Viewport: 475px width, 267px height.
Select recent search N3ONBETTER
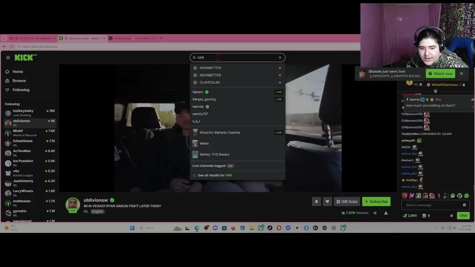(210, 68)
